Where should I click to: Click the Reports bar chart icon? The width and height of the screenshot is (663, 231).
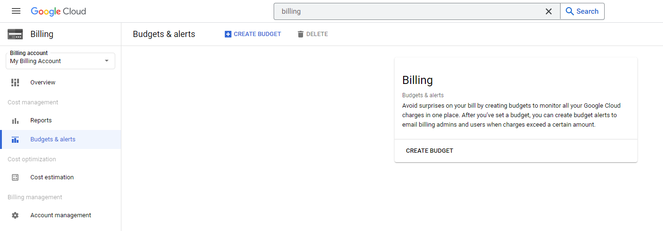[x=15, y=120]
